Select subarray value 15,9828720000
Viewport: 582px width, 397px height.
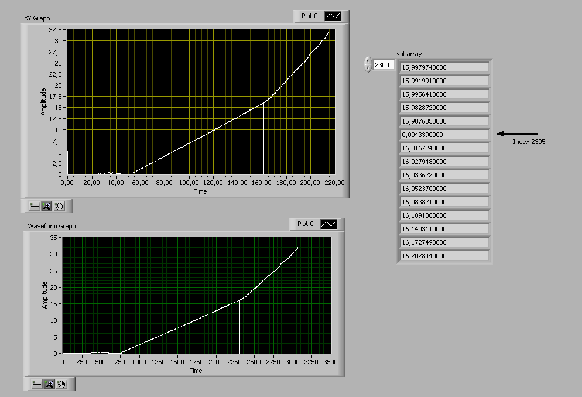(x=444, y=108)
